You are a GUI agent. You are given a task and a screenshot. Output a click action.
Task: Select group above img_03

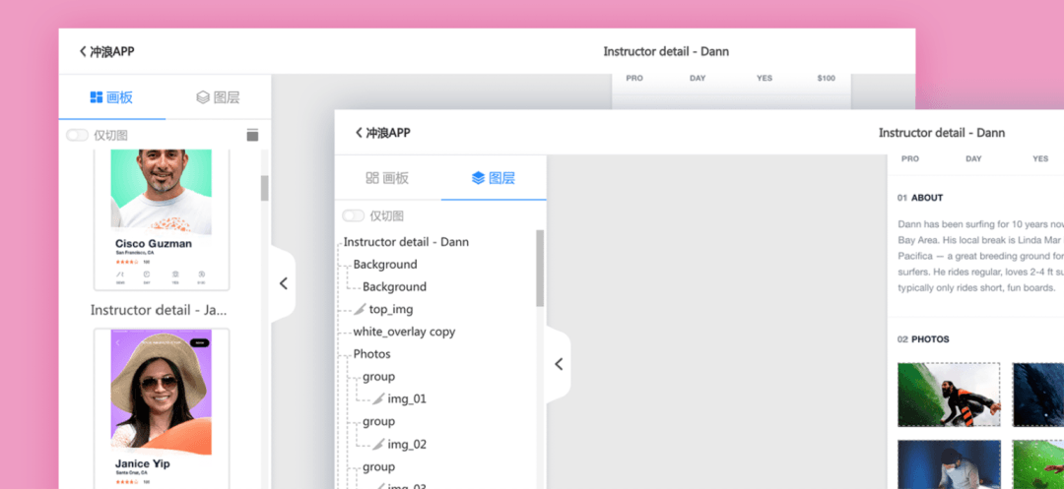tap(378, 466)
